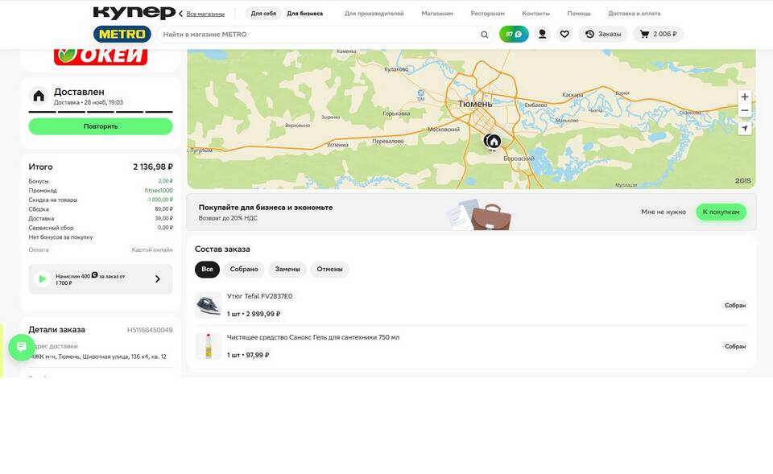Filter order by 'Отмены' tab
Image resolution: width=773 pixels, height=474 pixels.
[x=329, y=270]
